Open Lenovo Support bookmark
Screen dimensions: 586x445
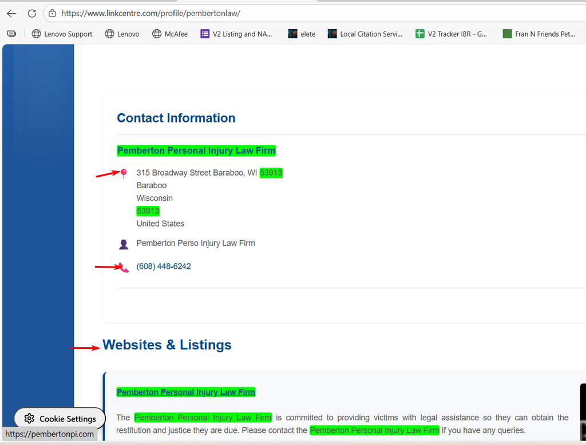click(x=62, y=34)
